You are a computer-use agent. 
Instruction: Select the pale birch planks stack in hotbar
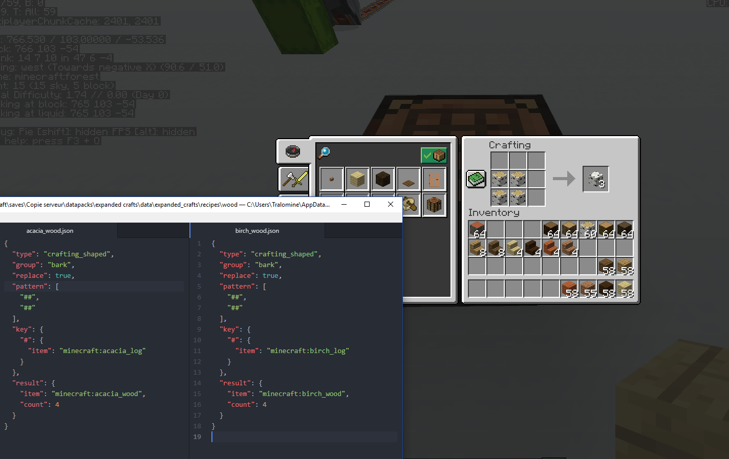pos(625,289)
